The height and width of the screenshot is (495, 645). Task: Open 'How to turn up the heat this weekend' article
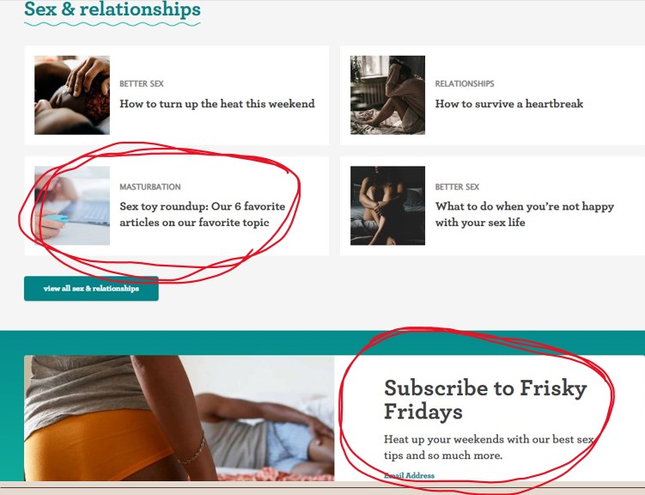coord(217,104)
